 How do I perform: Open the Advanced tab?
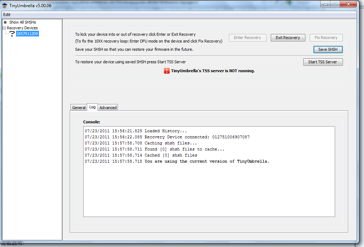(x=108, y=108)
